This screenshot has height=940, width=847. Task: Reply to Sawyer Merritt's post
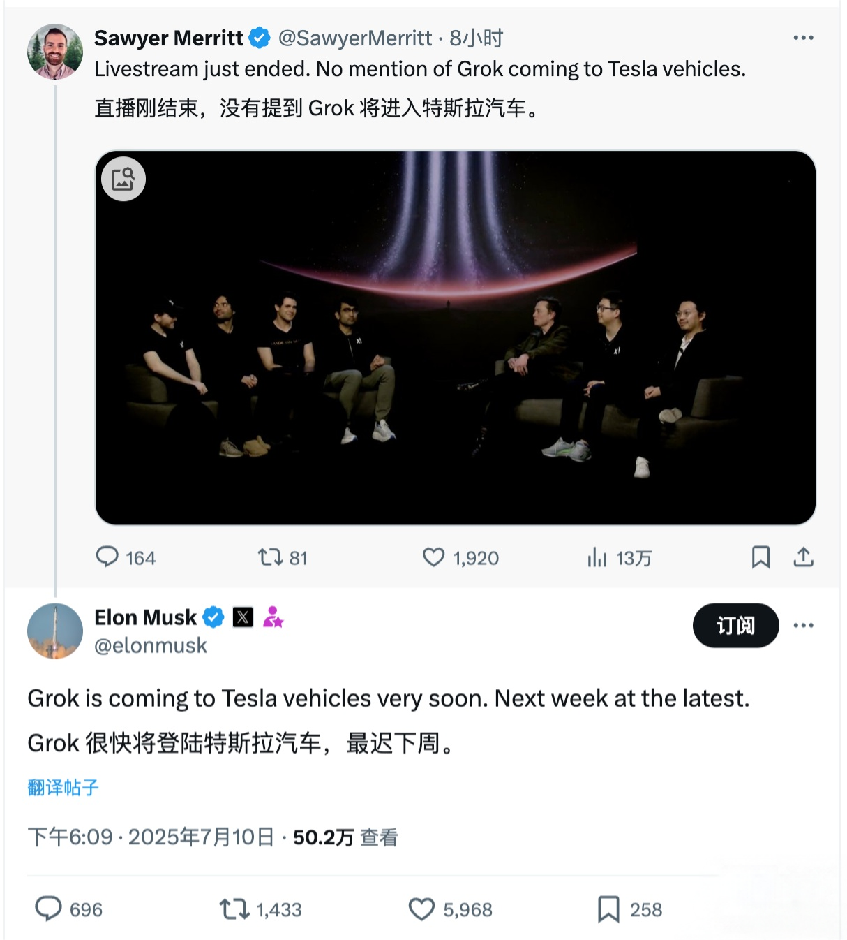pyautogui.click(x=107, y=557)
